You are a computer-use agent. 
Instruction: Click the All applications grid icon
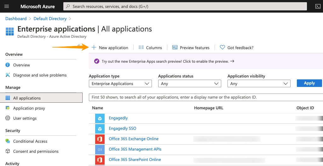click(x=8, y=98)
